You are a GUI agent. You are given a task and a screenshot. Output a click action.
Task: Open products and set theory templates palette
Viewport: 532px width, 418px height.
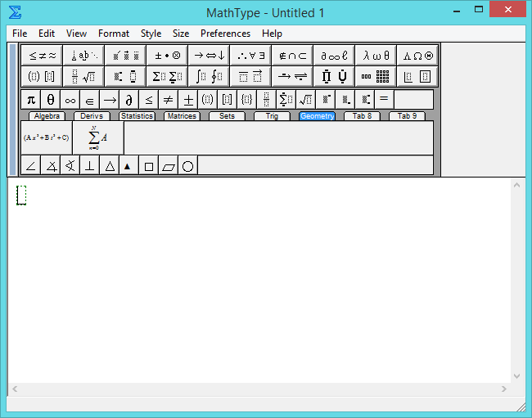[334, 76]
